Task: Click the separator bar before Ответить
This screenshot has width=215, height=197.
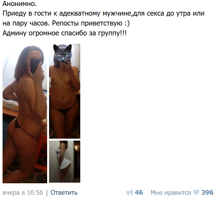Action: pyautogui.click(x=47, y=193)
